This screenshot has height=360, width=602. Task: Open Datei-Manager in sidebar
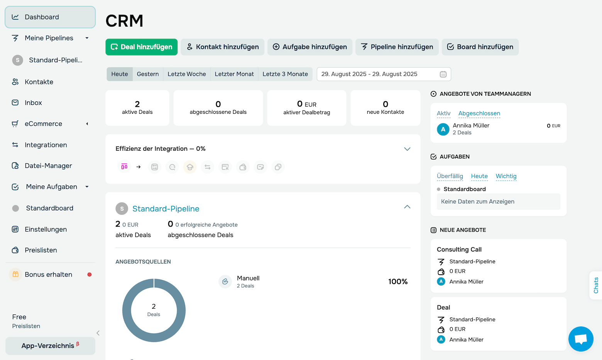48,166
